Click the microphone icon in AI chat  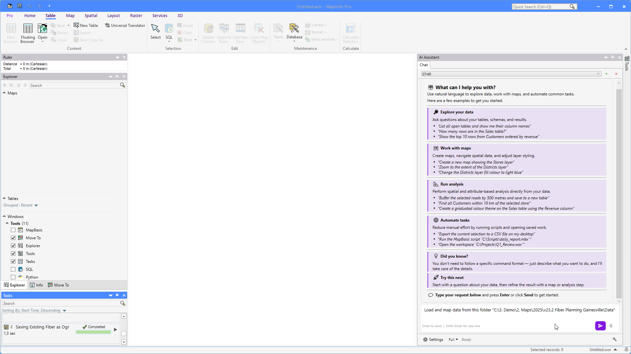611,326
